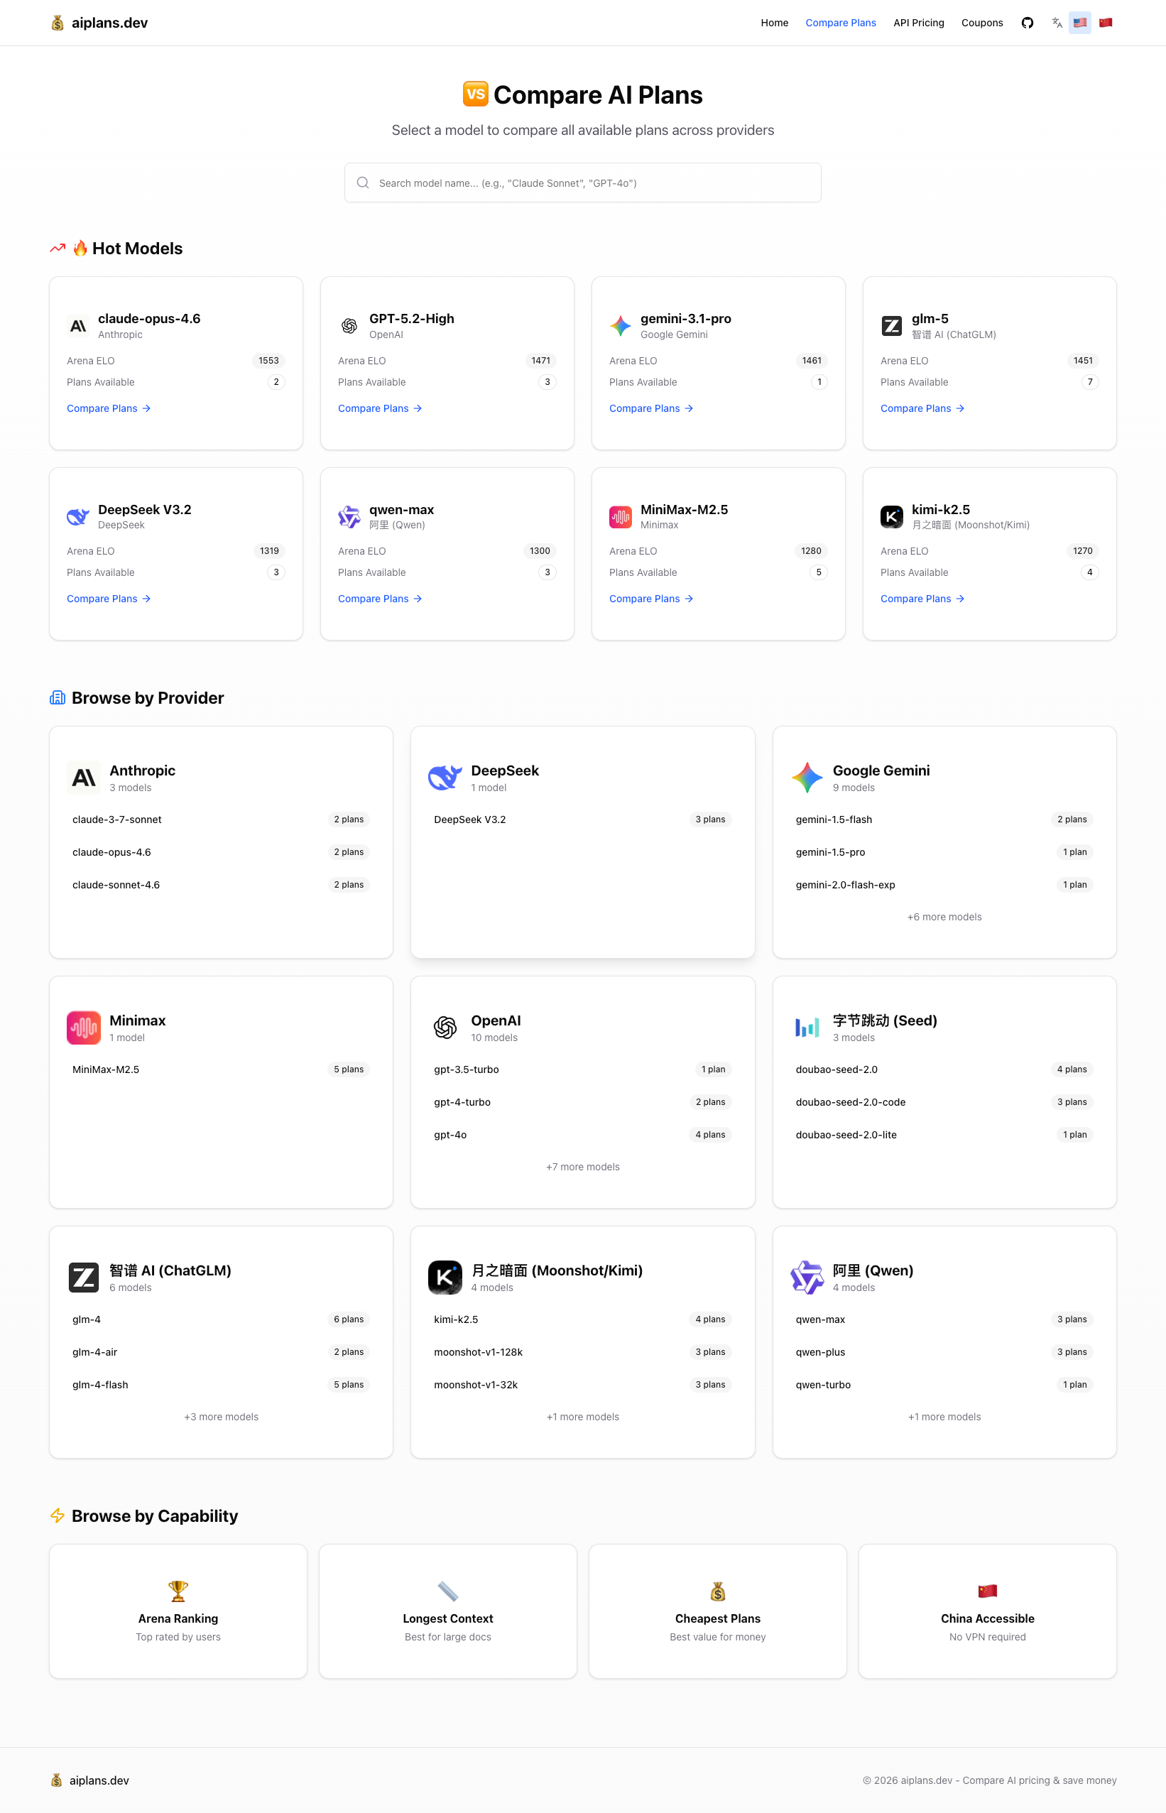Click the GitHub icon in the navbar
Viewport: 1166px width, 1813px height.
click(1027, 23)
